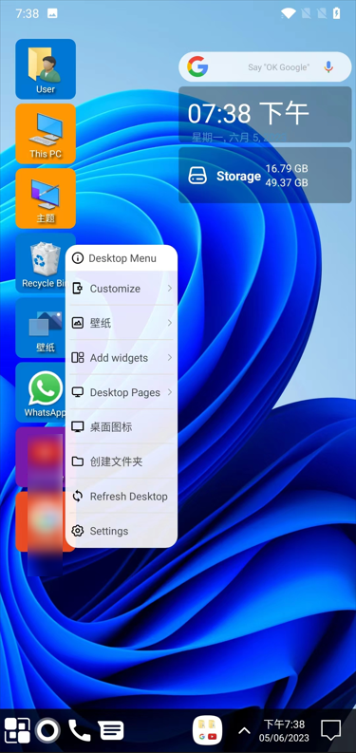356x753 pixels.
Task: Select Customize in the Desktop Menu
Action: point(122,289)
